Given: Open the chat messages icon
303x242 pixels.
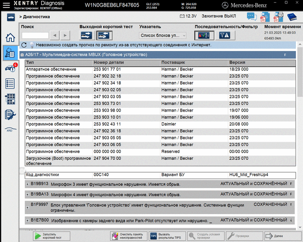Looking at the screenshot, I should tap(252, 17).
